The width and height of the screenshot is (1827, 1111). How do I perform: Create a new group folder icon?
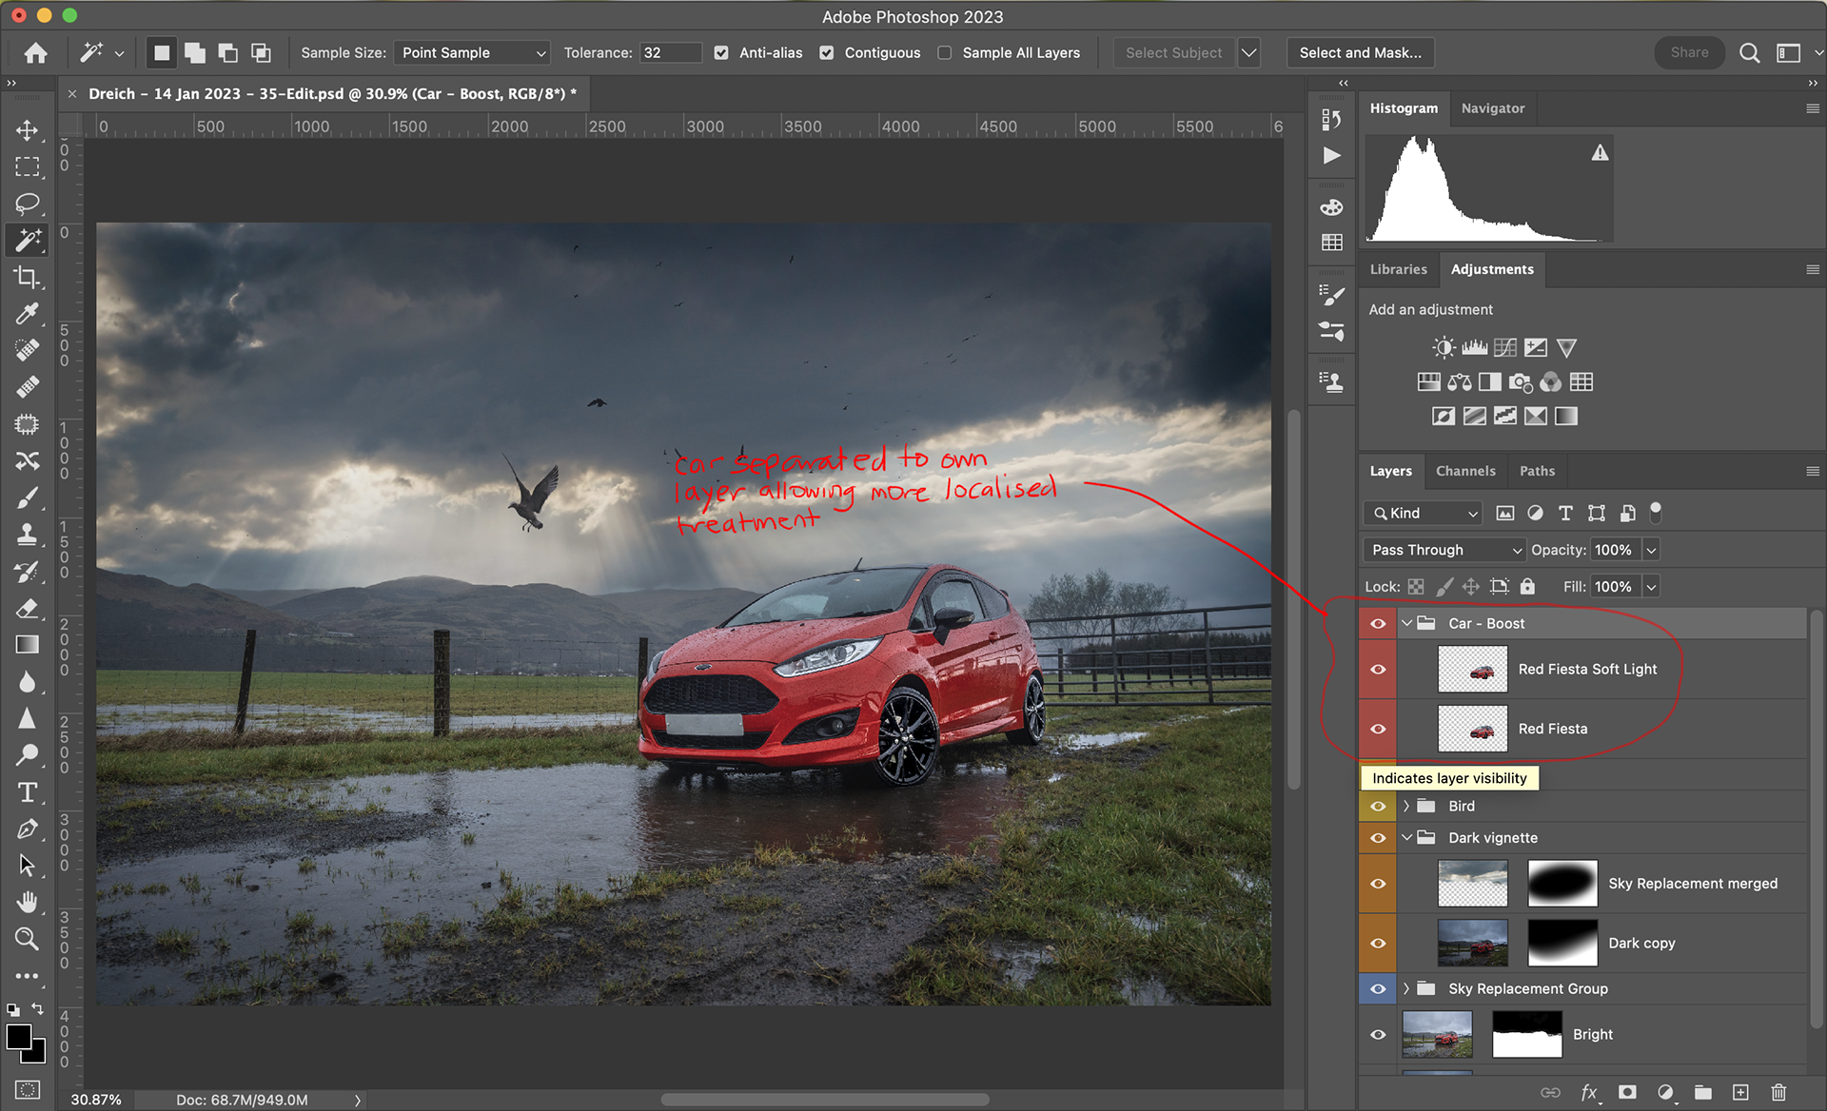[x=1703, y=1092]
